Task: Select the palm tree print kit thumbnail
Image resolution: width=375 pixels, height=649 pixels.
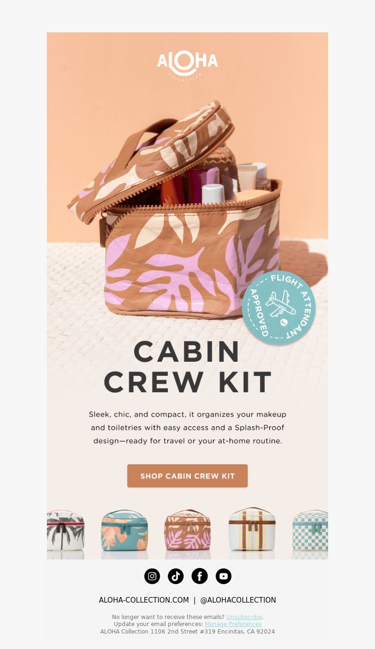Action: [66, 530]
